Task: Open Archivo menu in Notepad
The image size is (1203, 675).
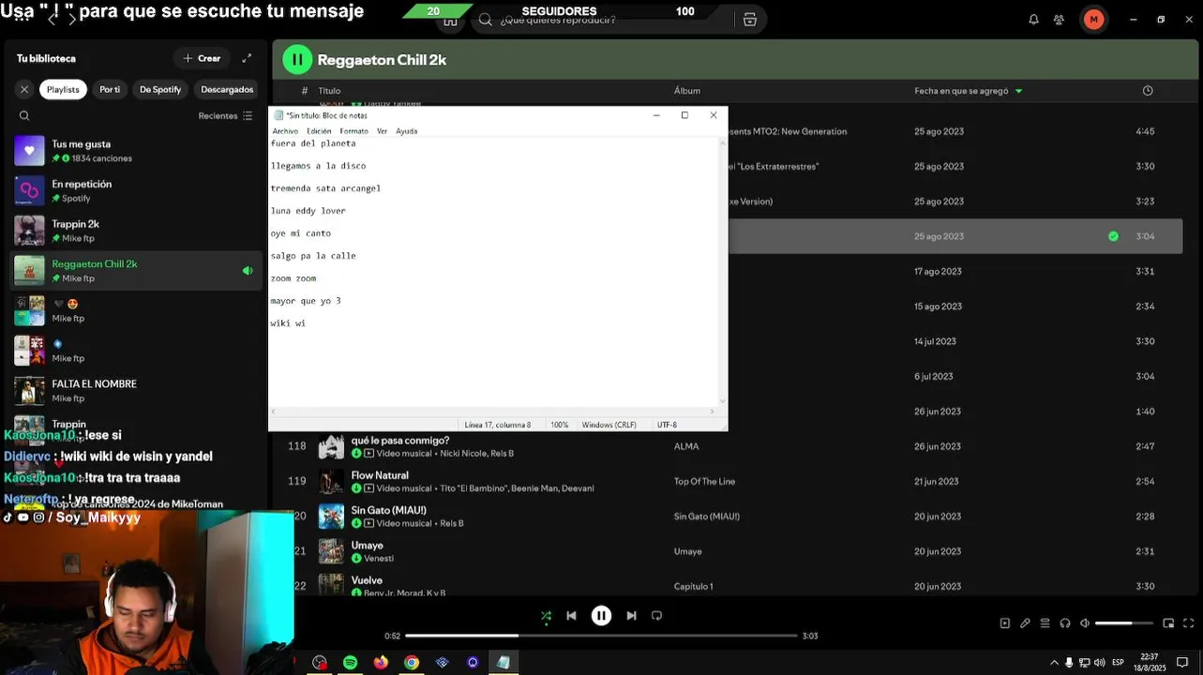Action: [x=285, y=131]
